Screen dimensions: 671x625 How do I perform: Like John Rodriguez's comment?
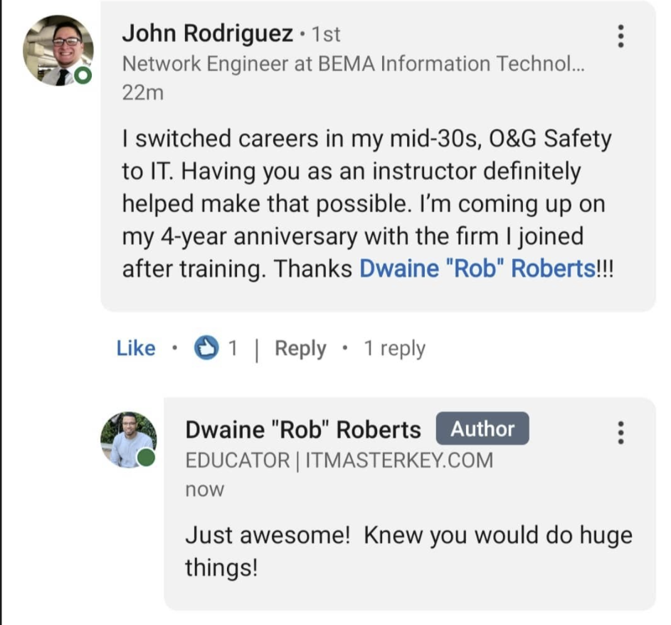(136, 348)
